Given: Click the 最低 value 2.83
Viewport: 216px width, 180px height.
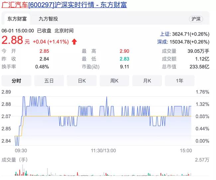Looking at the screenshot, I should click(124, 59).
